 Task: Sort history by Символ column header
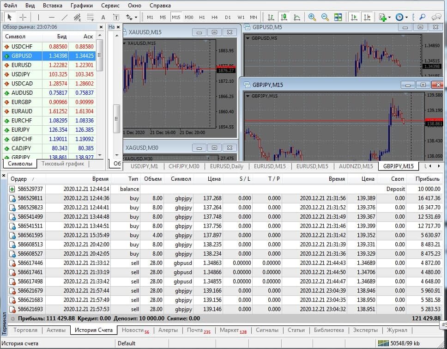(181, 179)
